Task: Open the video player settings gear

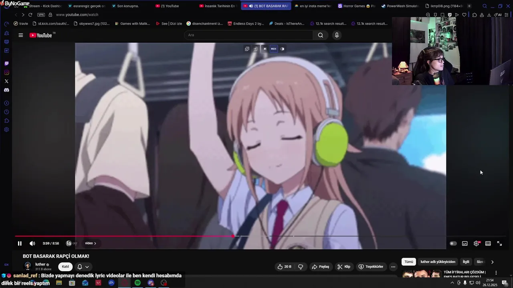Action: click(x=477, y=243)
